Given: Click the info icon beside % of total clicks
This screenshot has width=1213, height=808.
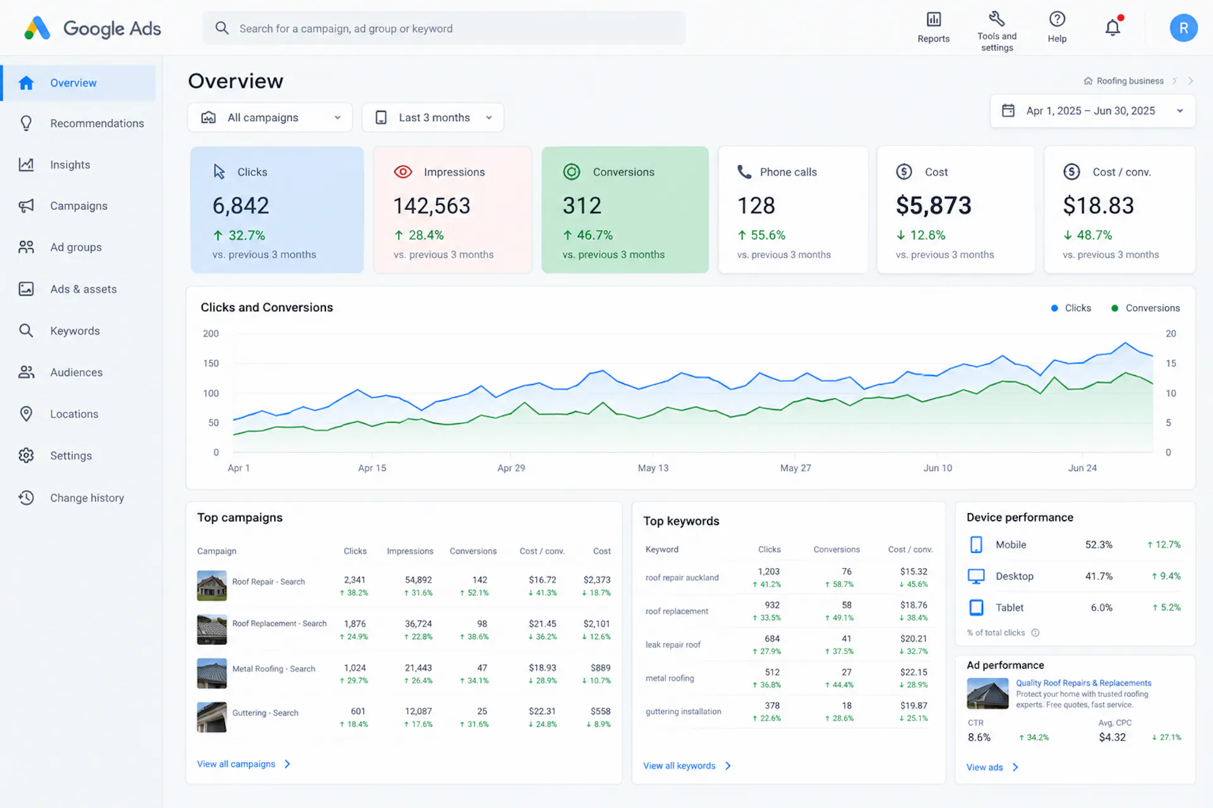Looking at the screenshot, I should point(1035,633).
